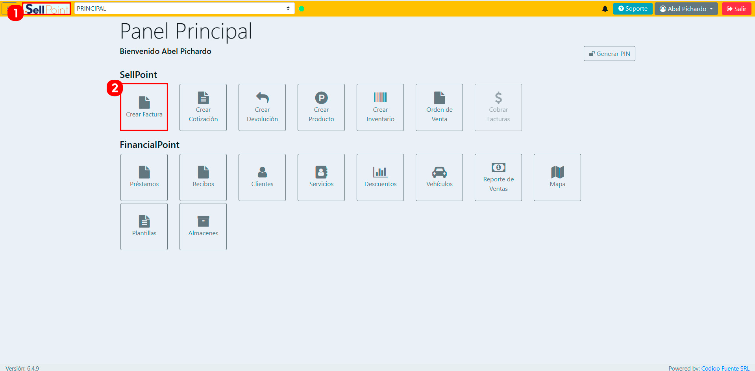Click the notifications bell icon
This screenshot has height=371, width=755.
(x=605, y=9)
